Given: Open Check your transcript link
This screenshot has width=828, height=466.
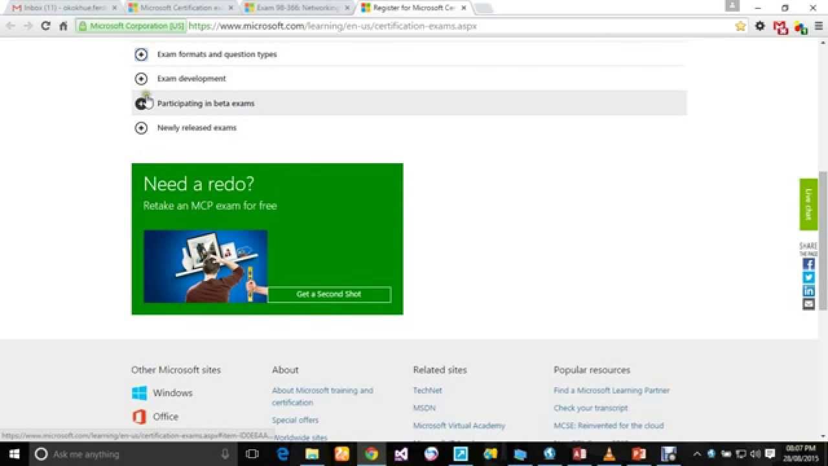Looking at the screenshot, I should (x=591, y=408).
